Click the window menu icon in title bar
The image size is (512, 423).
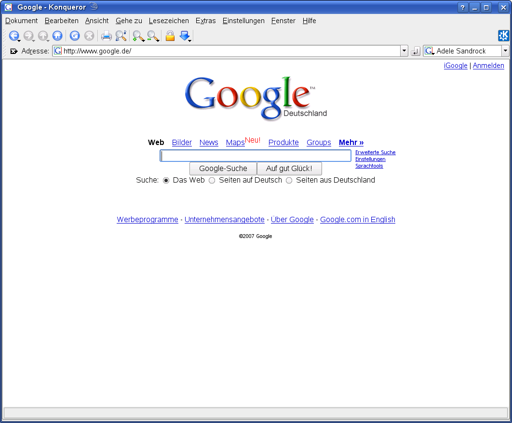coord(8,7)
